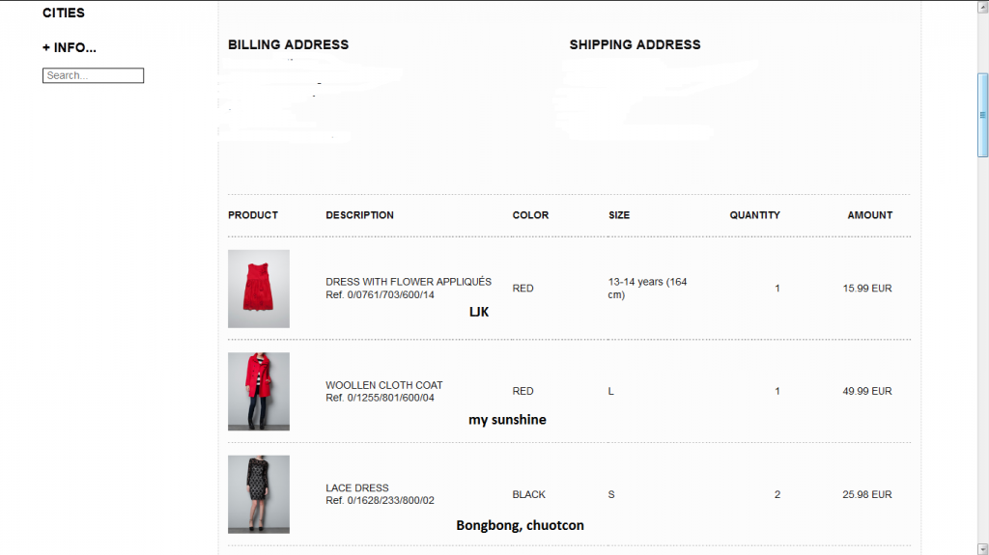Open the woollen cloth coat image
Viewport: 989px width, 555px height.
pos(258,391)
